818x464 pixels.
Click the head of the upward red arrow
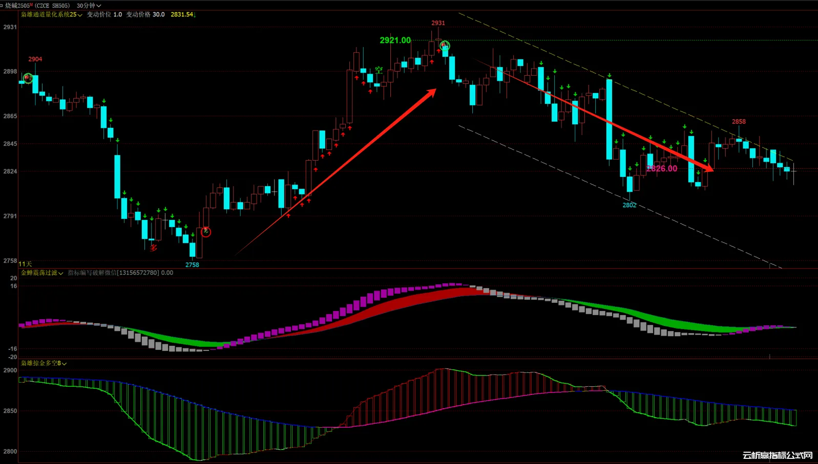432,92
